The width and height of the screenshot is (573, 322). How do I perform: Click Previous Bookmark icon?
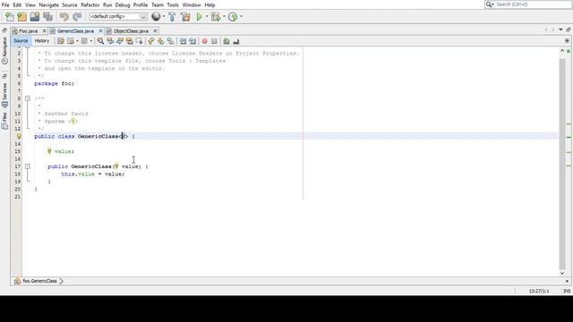pyautogui.click(x=151, y=41)
